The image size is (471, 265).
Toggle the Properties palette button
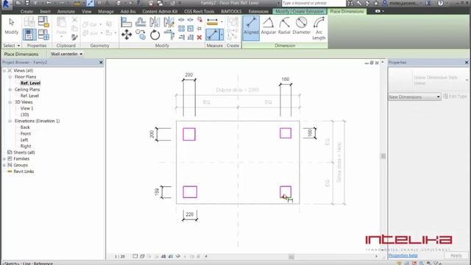[29, 35]
